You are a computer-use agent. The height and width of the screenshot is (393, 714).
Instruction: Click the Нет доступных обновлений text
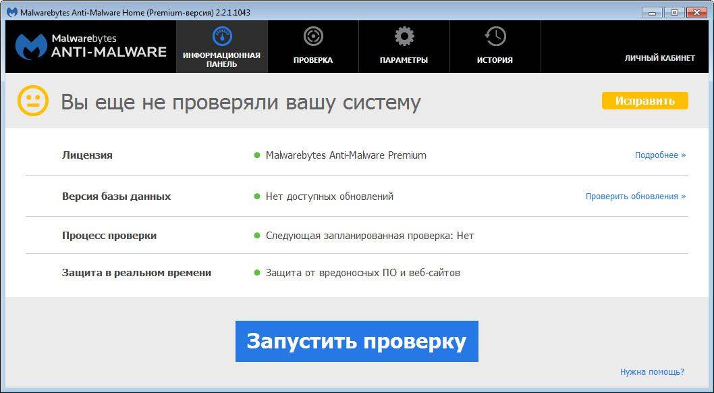pyautogui.click(x=330, y=196)
